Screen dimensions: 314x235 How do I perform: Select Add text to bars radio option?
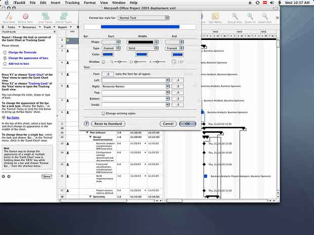coord(5,64)
